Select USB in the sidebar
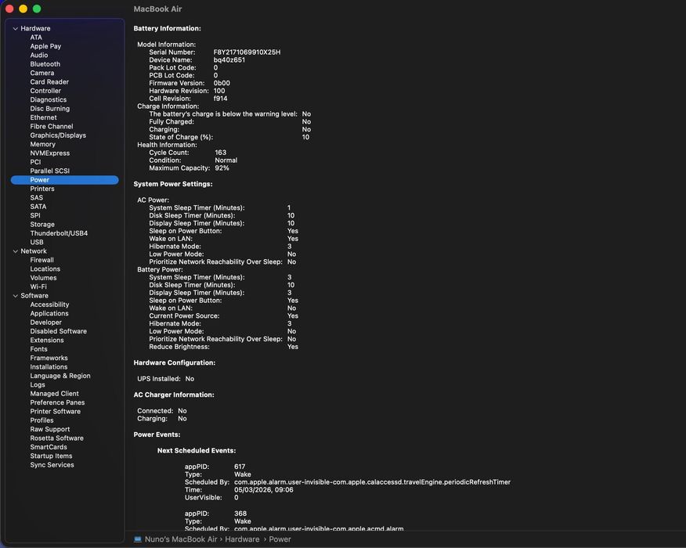The width and height of the screenshot is (686, 548). coord(37,242)
